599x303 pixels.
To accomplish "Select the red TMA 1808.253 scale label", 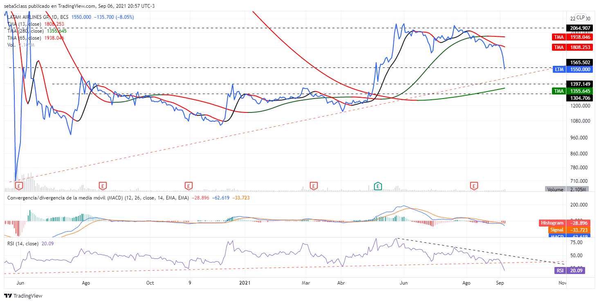I will [x=573, y=47].
